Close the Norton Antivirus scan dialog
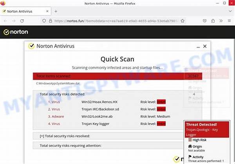The width and height of the screenshot is (235, 164). 204,46
